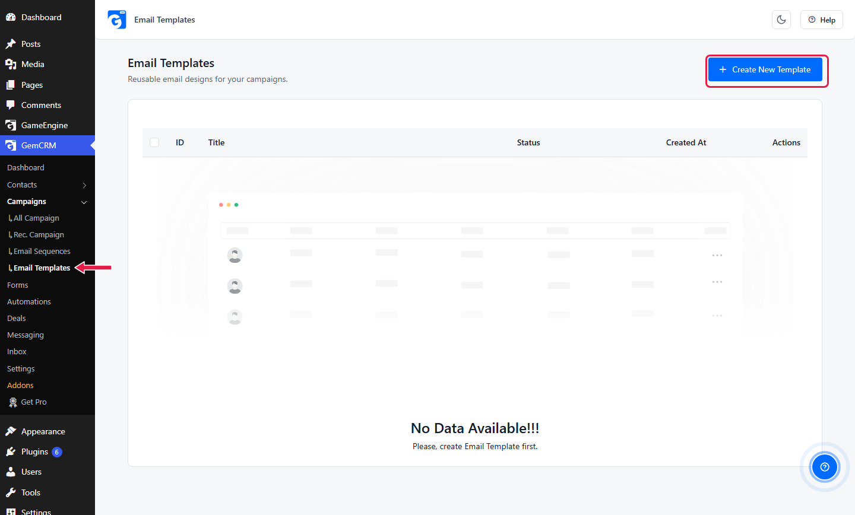Click the Comments speech bubble icon
The image size is (855, 515).
click(11, 105)
